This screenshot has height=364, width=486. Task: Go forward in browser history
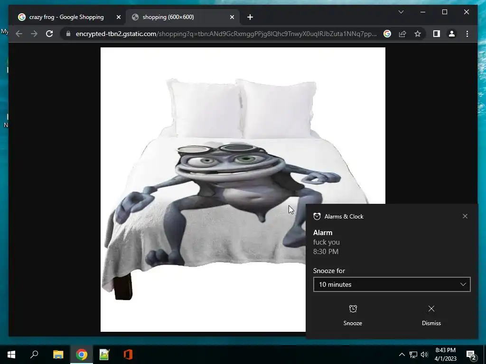coord(34,34)
